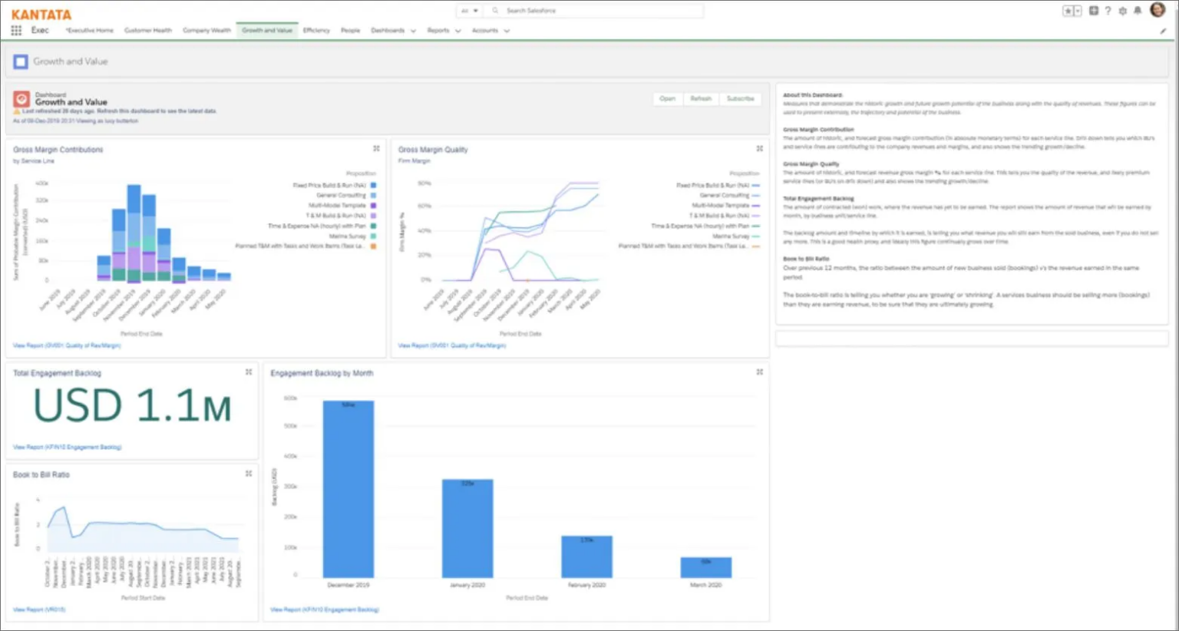Expand the Engagement Backlog by Month widget
This screenshot has height=631, width=1179.
point(759,372)
